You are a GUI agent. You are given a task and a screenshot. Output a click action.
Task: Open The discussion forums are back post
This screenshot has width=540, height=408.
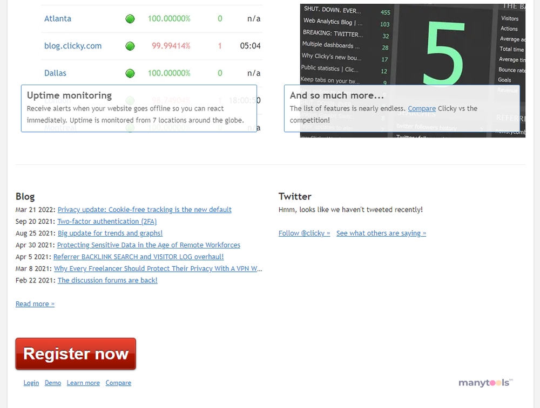[107, 280]
